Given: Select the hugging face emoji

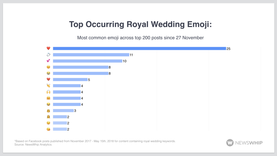Looking at the screenshot, I should [x=48, y=98].
